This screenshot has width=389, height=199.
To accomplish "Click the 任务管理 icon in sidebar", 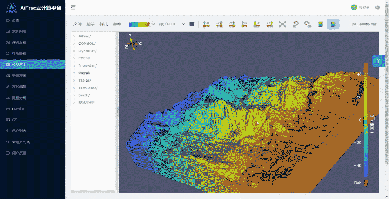I will click(8, 54).
